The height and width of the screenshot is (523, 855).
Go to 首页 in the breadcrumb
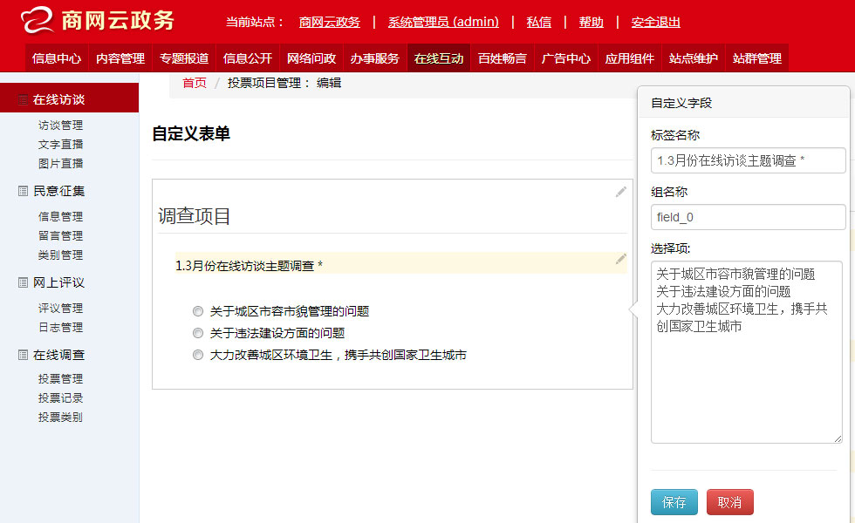194,83
